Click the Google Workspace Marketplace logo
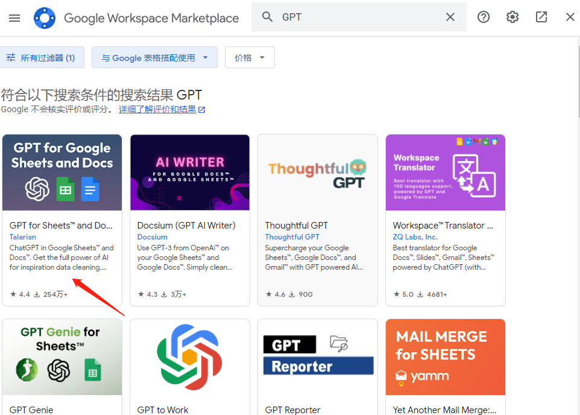The width and height of the screenshot is (580, 415). (45, 17)
